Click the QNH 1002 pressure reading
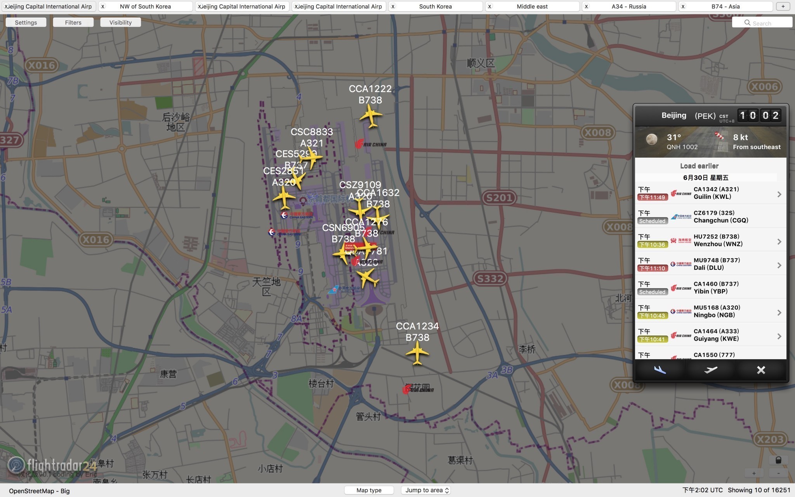Screen dimensions: 795x497 (x=682, y=147)
